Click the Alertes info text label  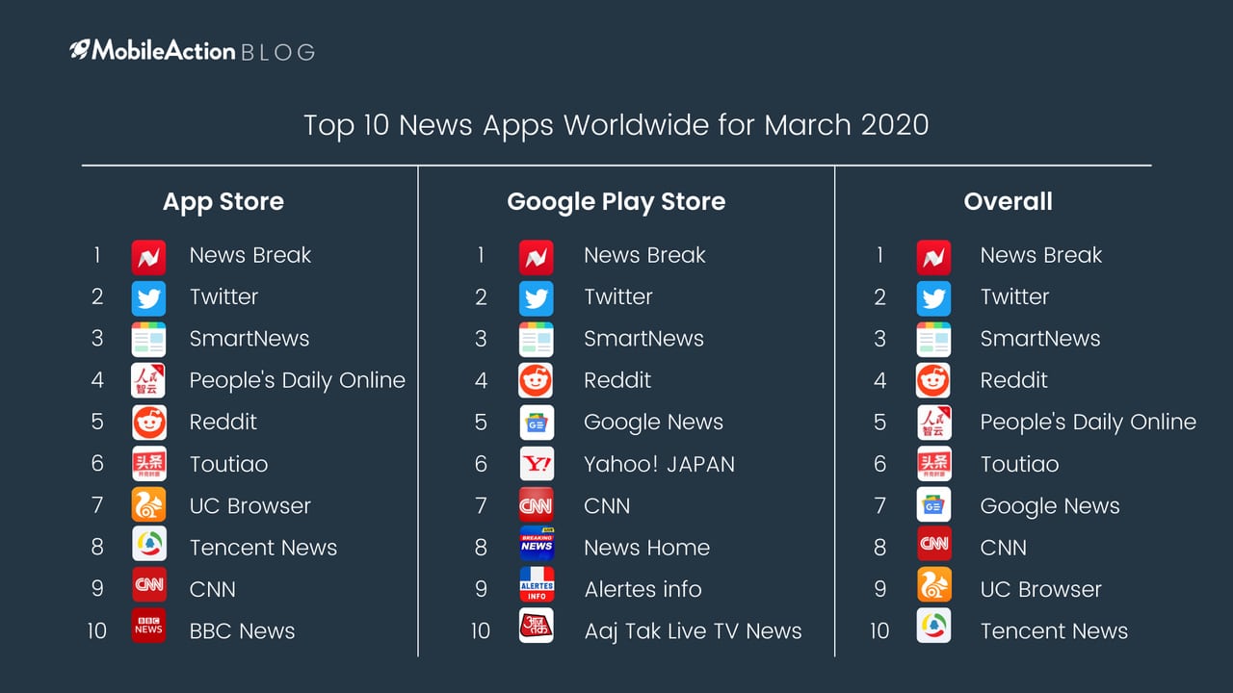click(643, 589)
